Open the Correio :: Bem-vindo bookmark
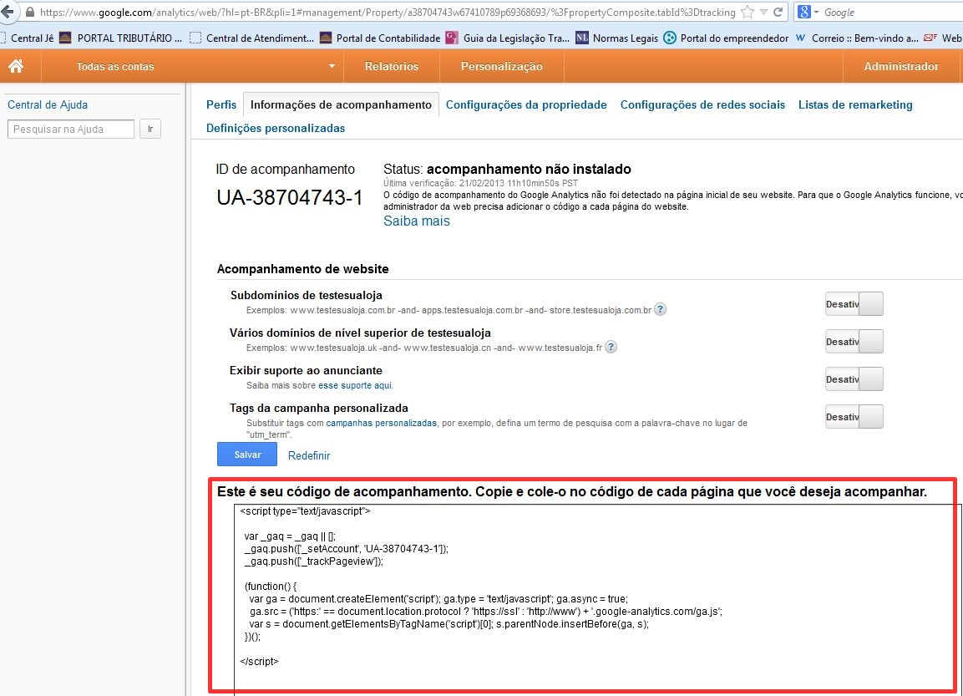The height and width of the screenshot is (696, 963). (857, 38)
